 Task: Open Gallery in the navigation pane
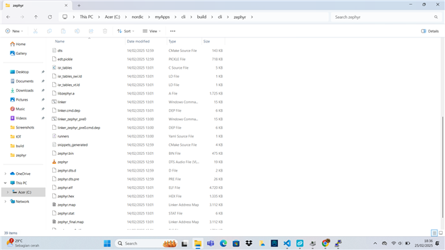click(19, 53)
